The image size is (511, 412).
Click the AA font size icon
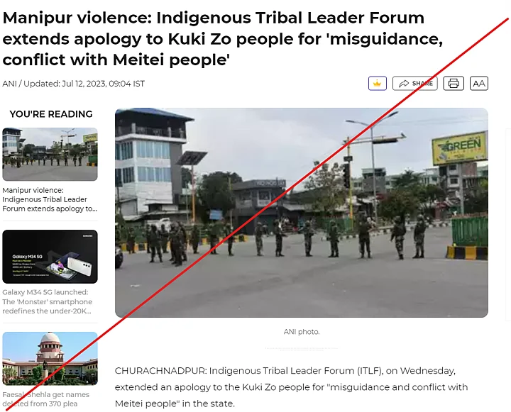tap(479, 84)
